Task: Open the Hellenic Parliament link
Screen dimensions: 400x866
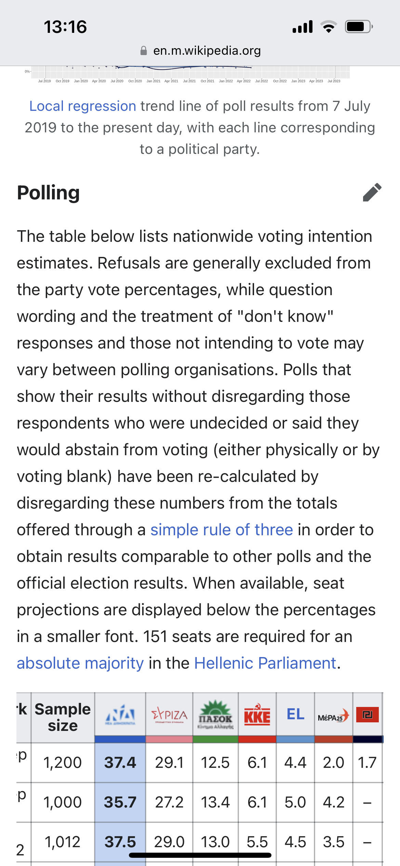Action: click(265, 663)
